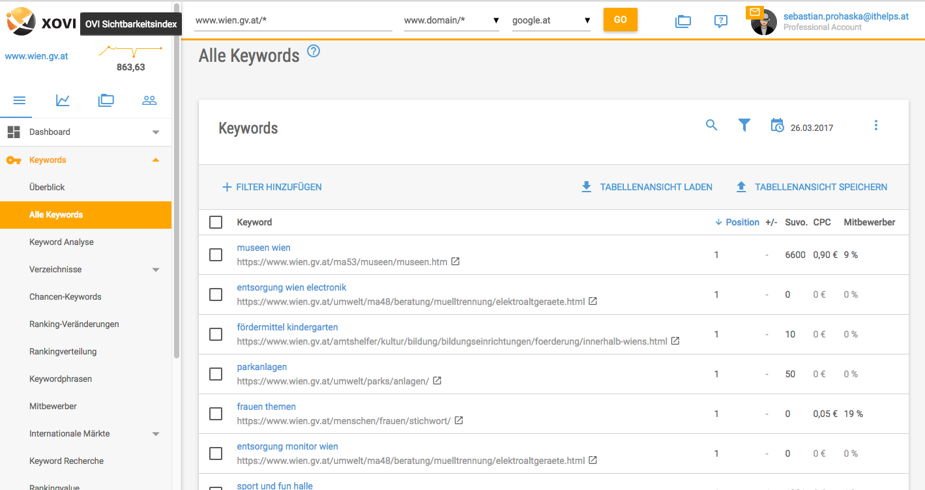This screenshot has width=925, height=490.
Task: Check the box for fördermittel kindergarten
Action: 216,334
